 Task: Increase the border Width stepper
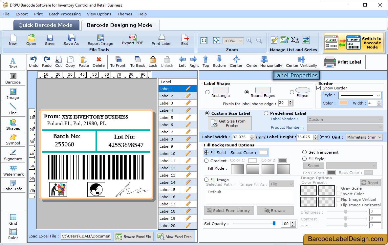[379, 102]
